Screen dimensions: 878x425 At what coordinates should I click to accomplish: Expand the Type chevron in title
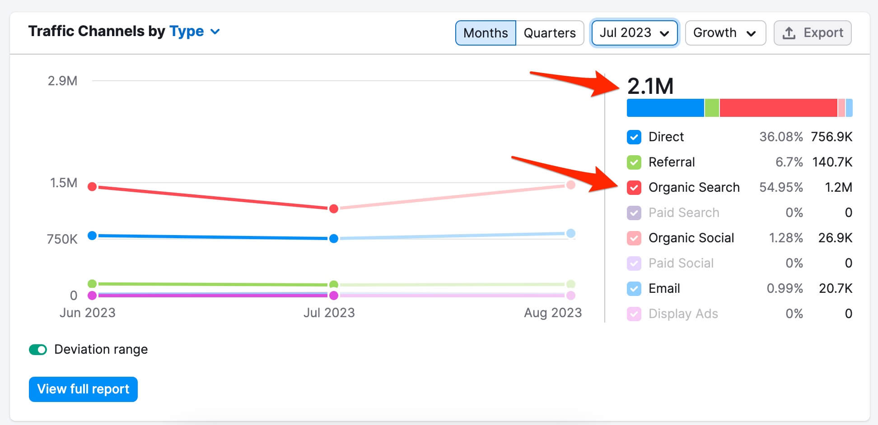[215, 32]
